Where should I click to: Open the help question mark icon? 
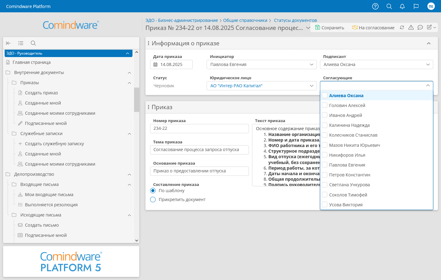click(x=375, y=6)
